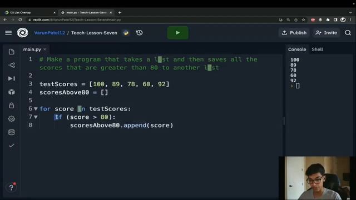
Task: Open the Packages cube icon
Action: (11, 92)
